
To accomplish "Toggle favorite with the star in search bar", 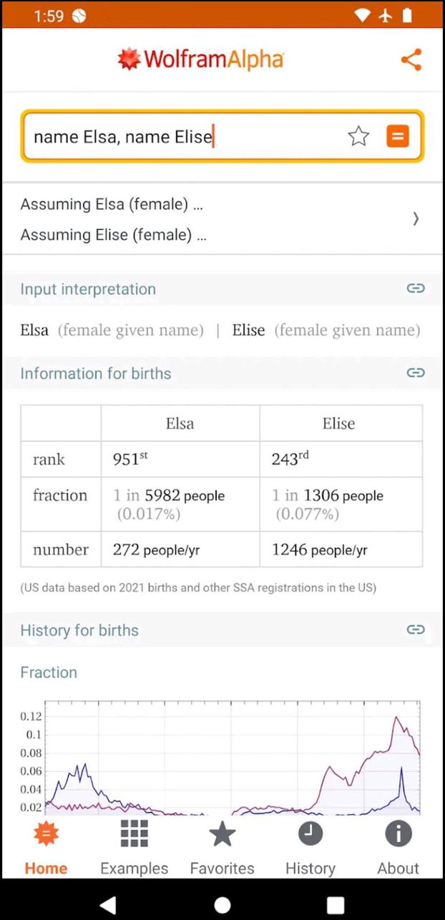I will pos(358,136).
